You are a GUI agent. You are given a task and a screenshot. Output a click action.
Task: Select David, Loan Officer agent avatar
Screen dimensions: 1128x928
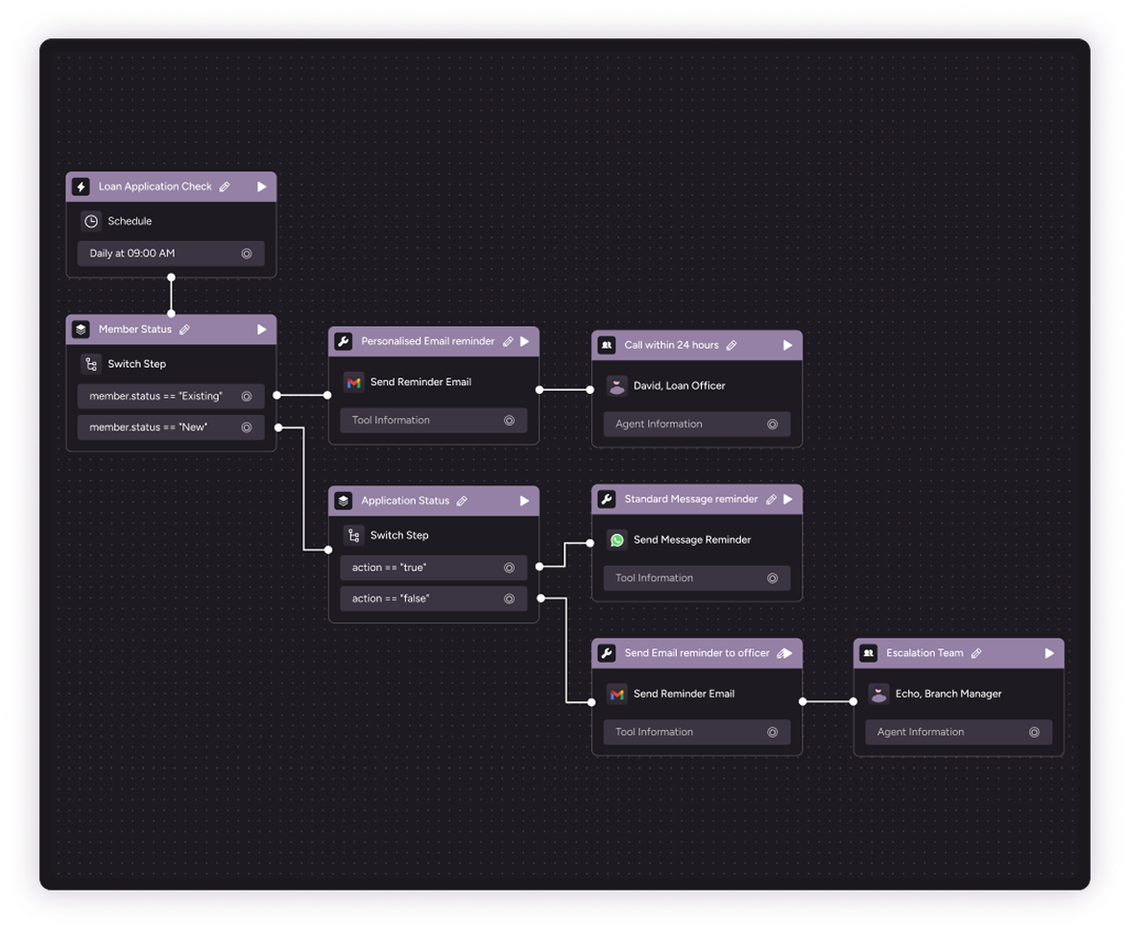[616, 386]
